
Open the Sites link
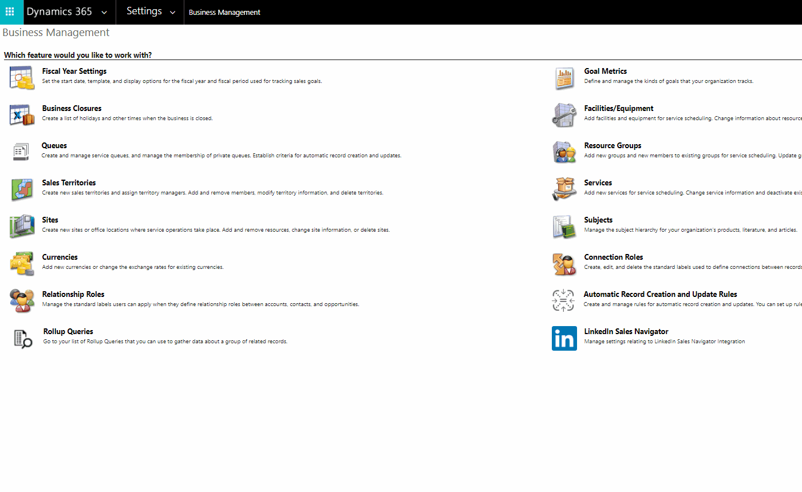coord(50,220)
